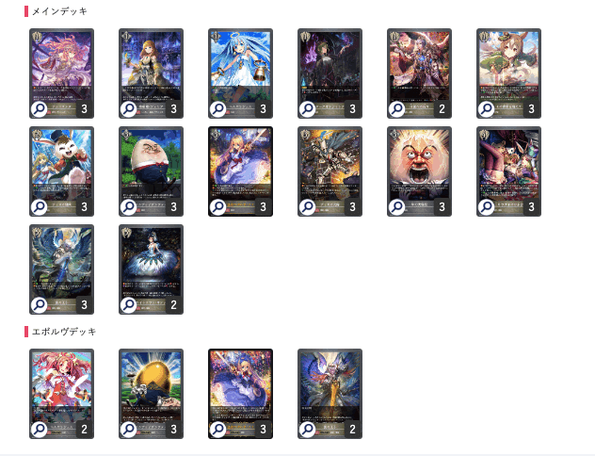This screenshot has height=456, width=595.
Task: Click magnifier on golden egg evolve card
Action: coord(129,430)
